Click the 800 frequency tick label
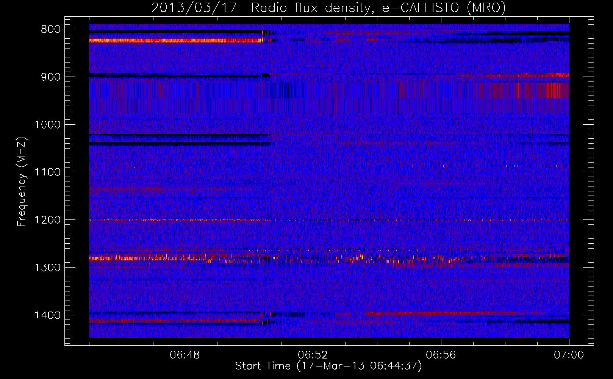This screenshot has width=613, height=379. pyautogui.click(x=51, y=30)
